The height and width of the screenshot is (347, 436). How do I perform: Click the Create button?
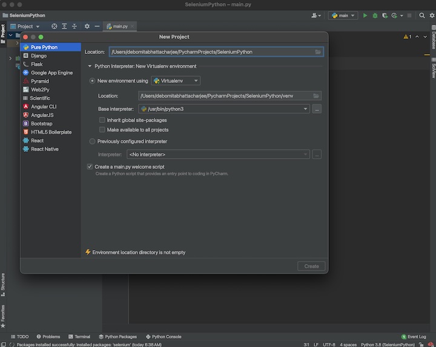pos(311,266)
